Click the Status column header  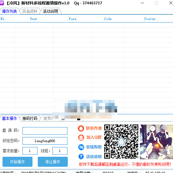150,19
